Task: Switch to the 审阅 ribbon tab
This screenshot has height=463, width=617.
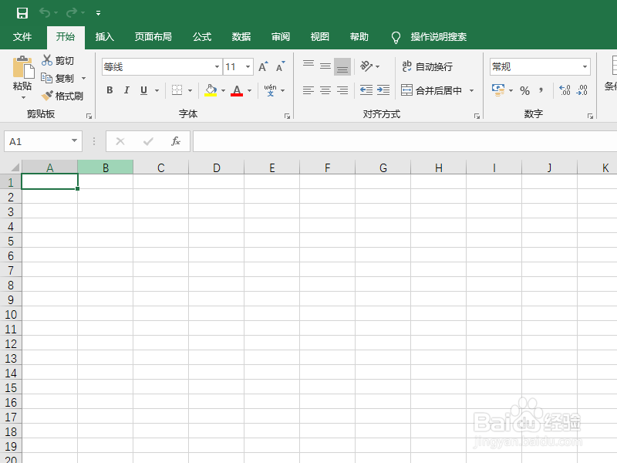Action: [281, 37]
